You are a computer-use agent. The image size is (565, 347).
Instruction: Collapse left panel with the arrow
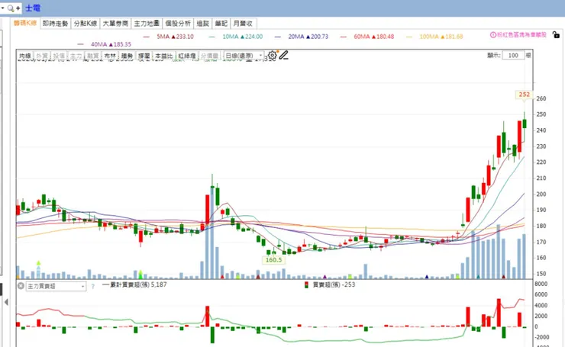[x=6, y=302]
